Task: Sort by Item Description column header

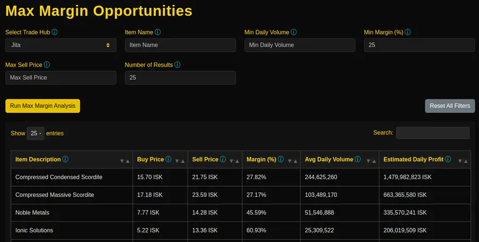Action: tap(37, 160)
